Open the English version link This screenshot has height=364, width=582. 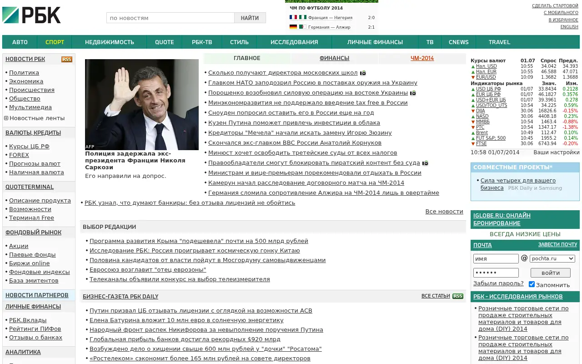point(569,27)
